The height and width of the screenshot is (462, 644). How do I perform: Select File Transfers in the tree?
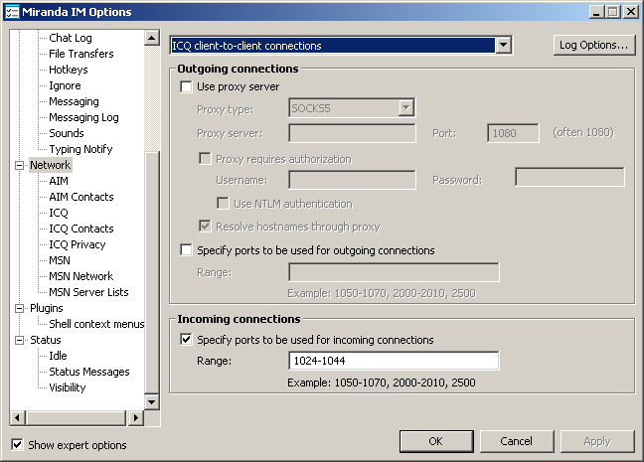[x=81, y=54]
